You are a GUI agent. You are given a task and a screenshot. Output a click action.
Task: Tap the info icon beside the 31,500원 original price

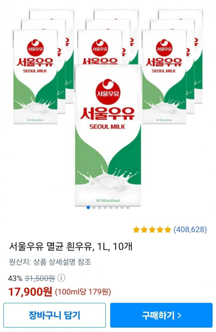[61, 278]
